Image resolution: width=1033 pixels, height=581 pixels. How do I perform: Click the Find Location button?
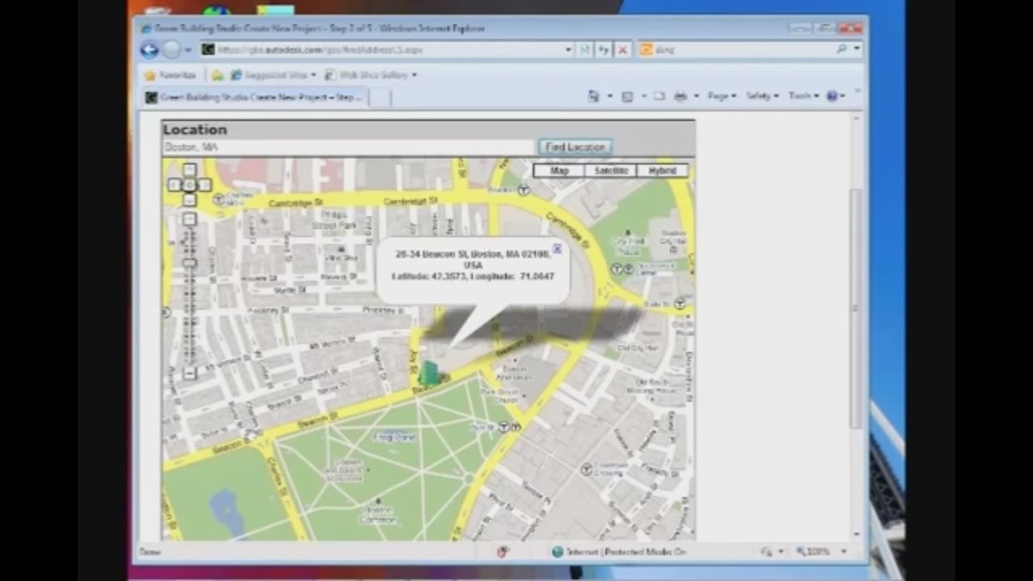click(575, 147)
